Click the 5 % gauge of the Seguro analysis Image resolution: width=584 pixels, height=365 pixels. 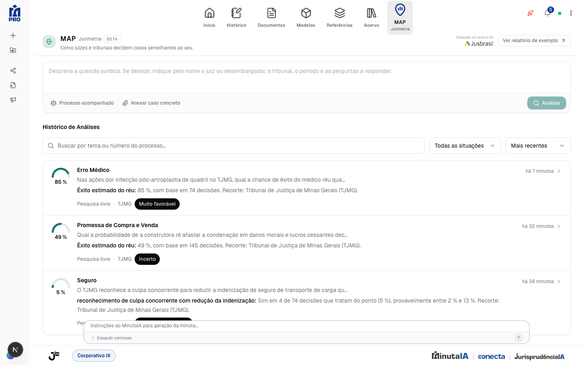61,286
